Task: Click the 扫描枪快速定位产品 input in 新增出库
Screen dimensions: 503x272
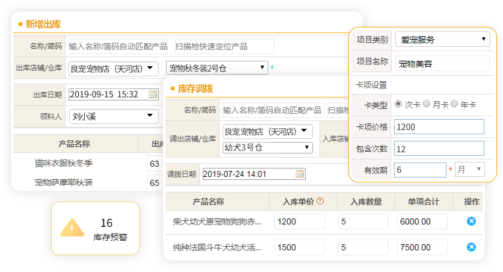Action: pos(223,46)
